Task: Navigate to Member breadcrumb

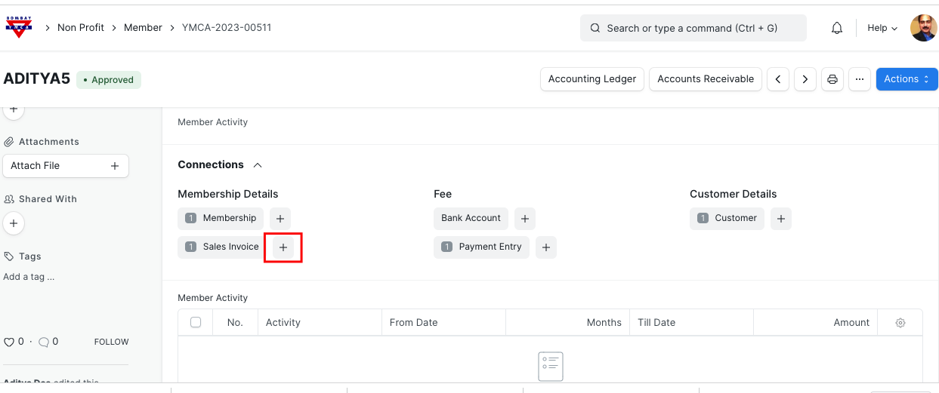Action: pos(143,27)
